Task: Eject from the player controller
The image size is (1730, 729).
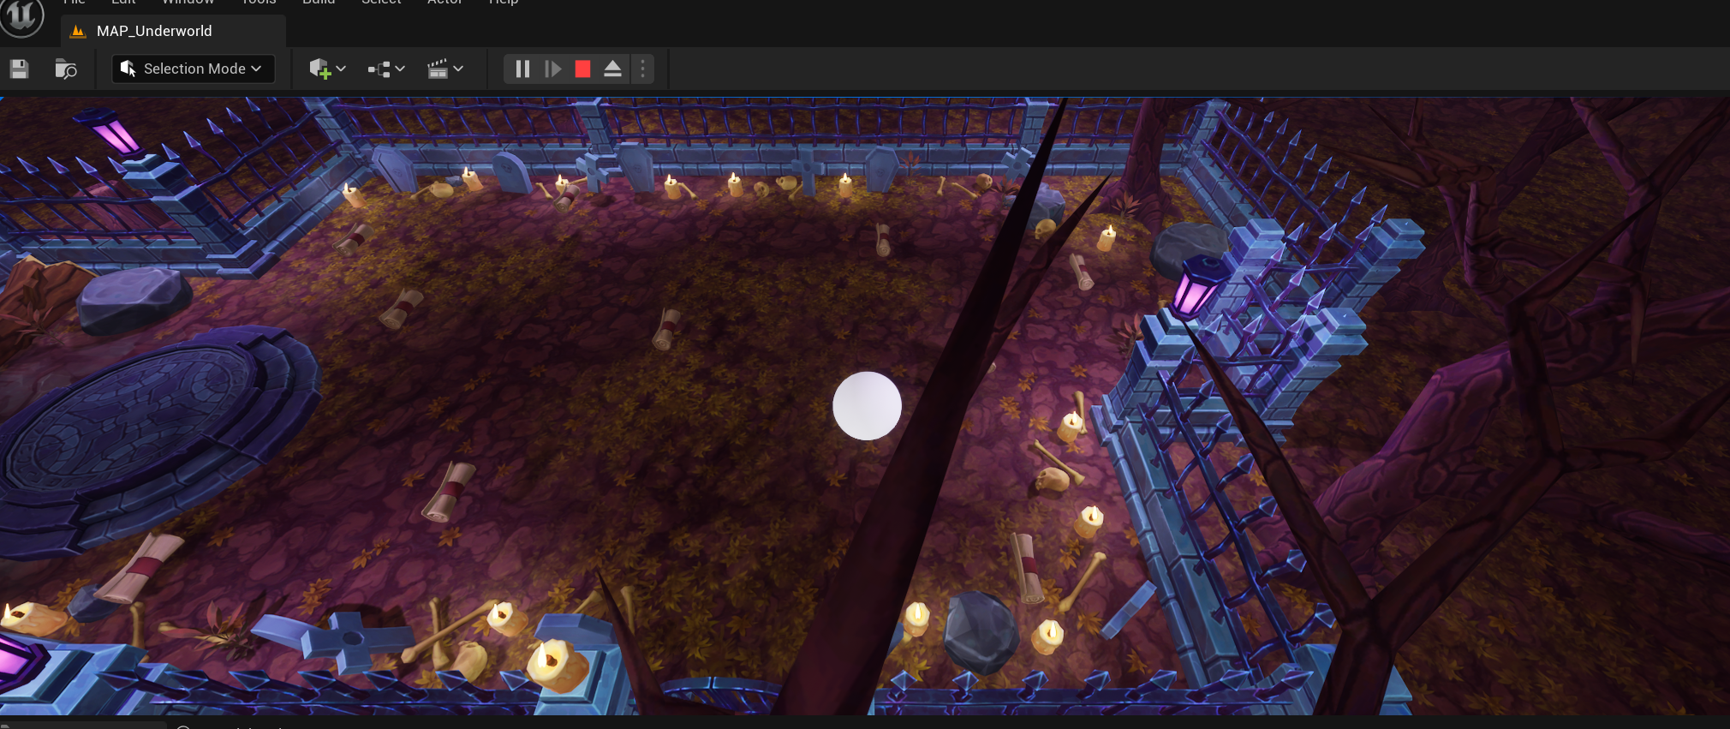Action: (x=612, y=69)
